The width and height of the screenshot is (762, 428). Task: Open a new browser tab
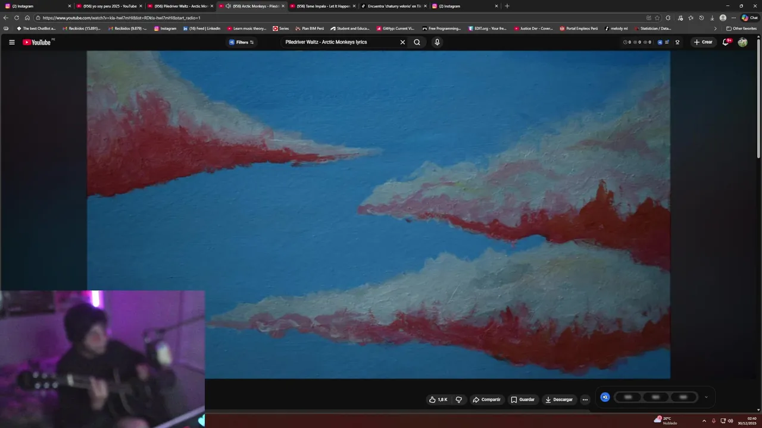(x=507, y=6)
